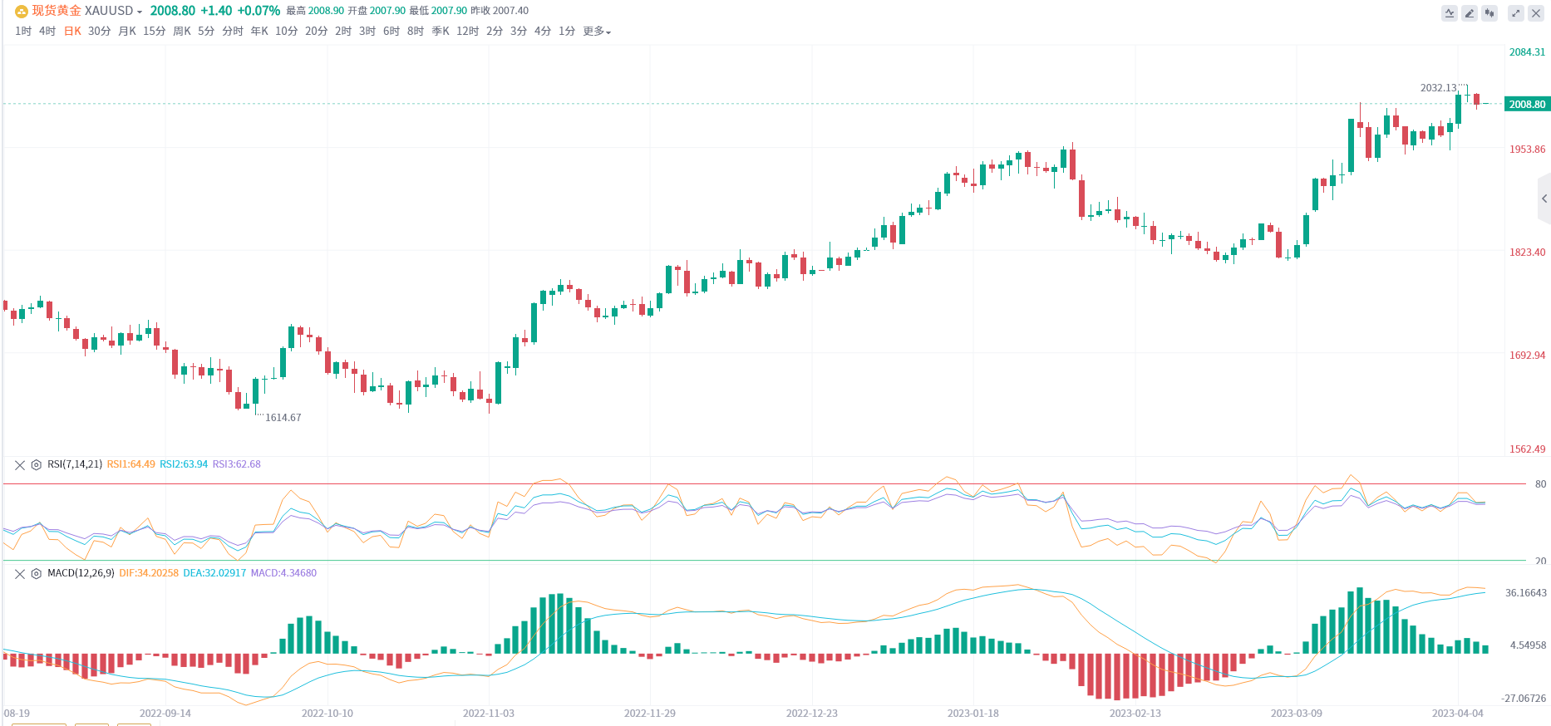The width and height of the screenshot is (1551, 726).
Task: Click the 2023-04-04 date axis label
Action: coord(1457,714)
